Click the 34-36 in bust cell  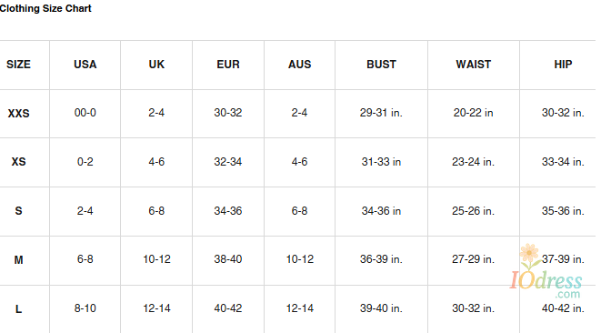tap(381, 210)
